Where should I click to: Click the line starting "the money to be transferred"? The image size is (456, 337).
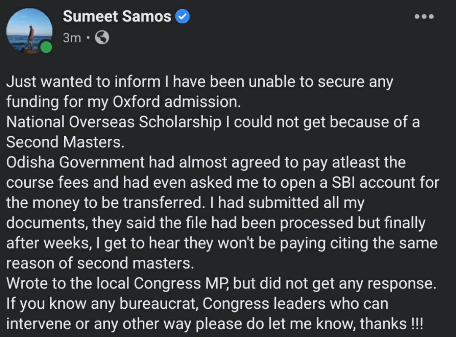(185, 203)
